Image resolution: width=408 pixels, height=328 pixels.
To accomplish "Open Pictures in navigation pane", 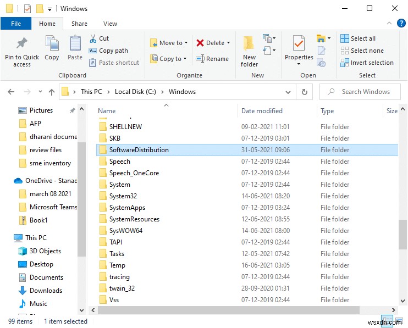I will [x=35, y=110].
